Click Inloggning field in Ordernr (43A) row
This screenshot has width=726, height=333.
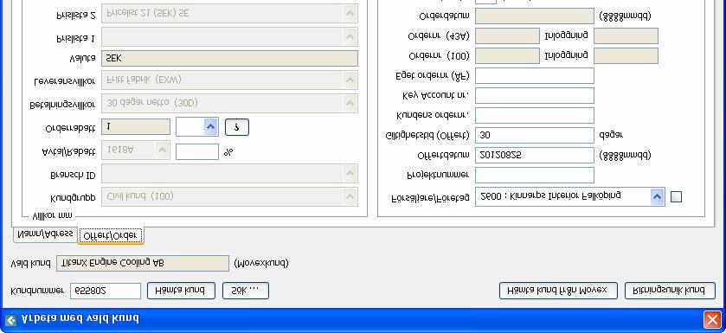626,36
